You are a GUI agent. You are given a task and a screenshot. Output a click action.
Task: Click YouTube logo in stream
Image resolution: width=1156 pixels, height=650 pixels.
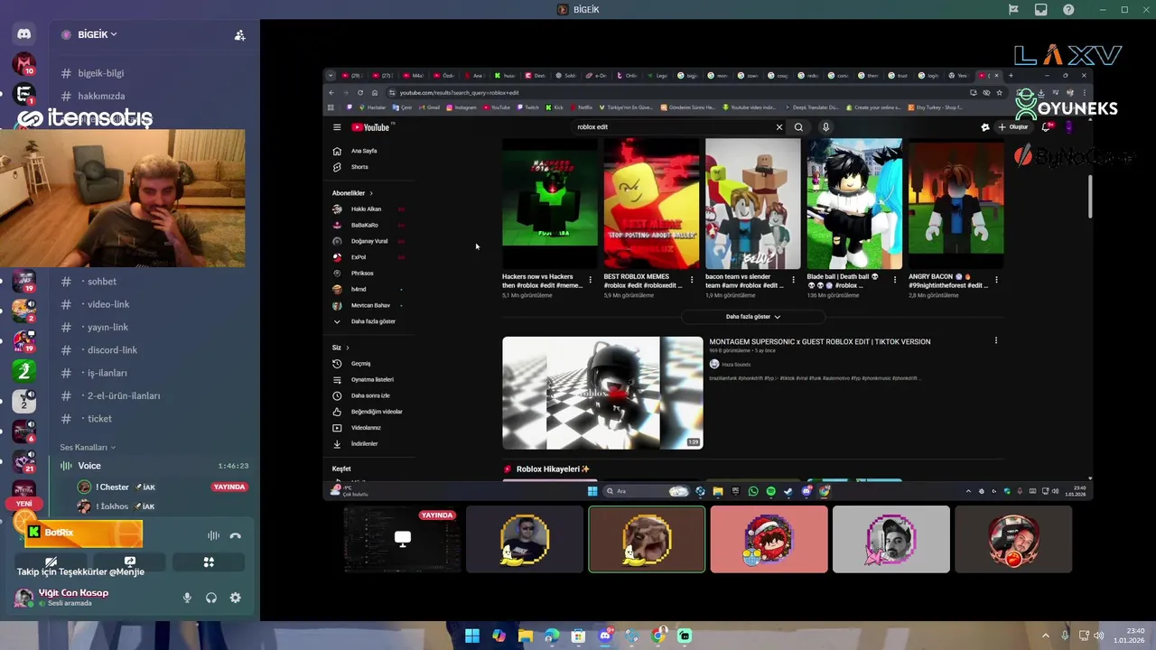tap(370, 127)
